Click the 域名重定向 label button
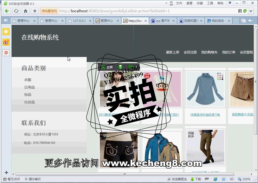Viewport: 258px width, 183px height. click(x=49, y=11)
